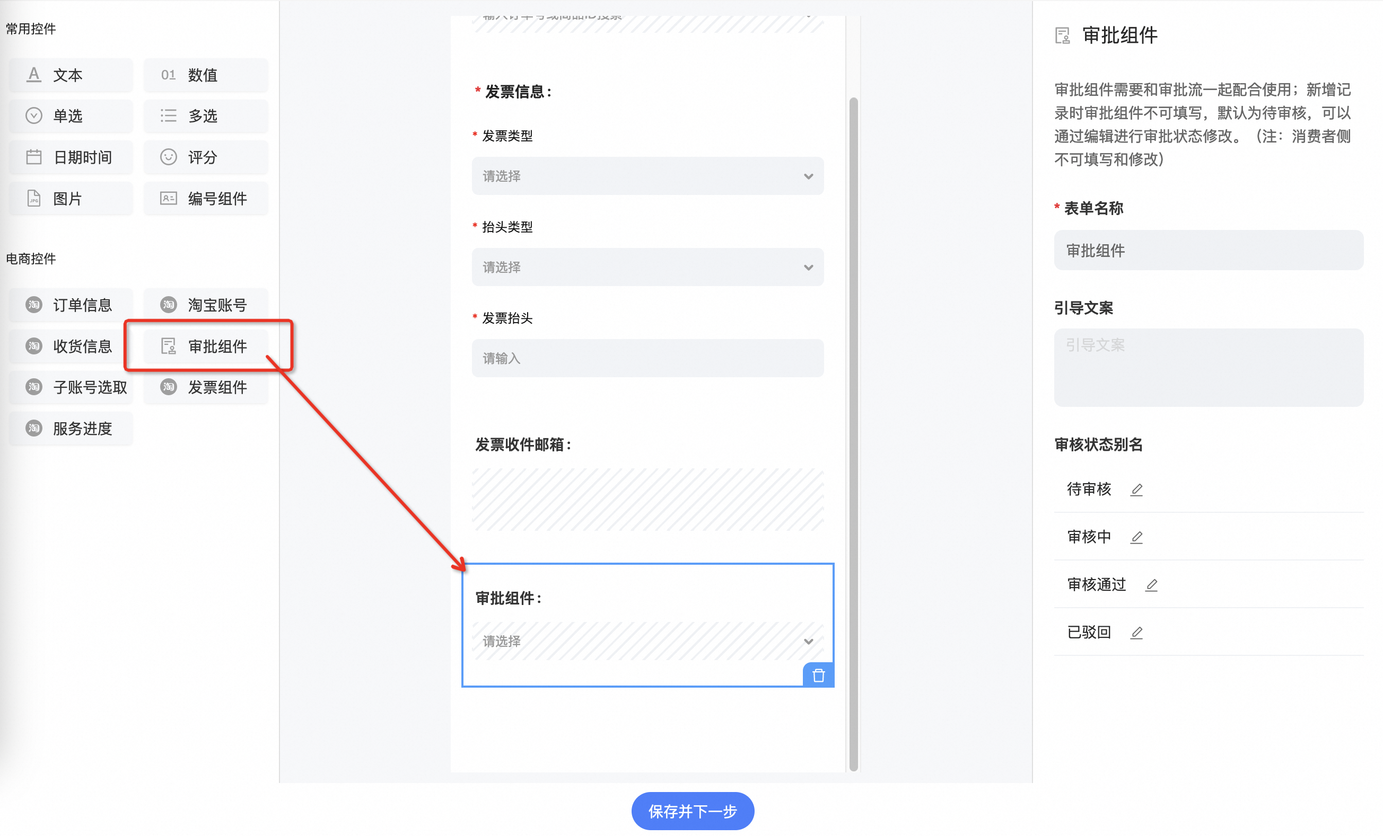Edit the 已驳回 status alias pencil
Image resolution: width=1383 pixels, height=836 pixels.
tap(1136, 633)
